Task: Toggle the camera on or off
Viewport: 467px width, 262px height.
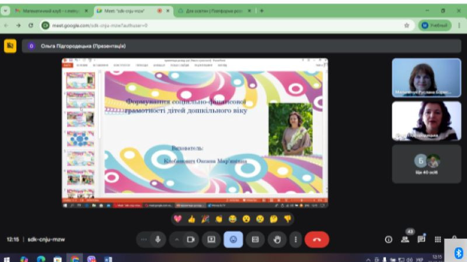Action: [x=190, y=239]
